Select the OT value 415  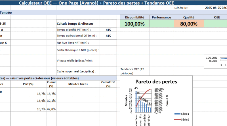[x=108, y=36]
